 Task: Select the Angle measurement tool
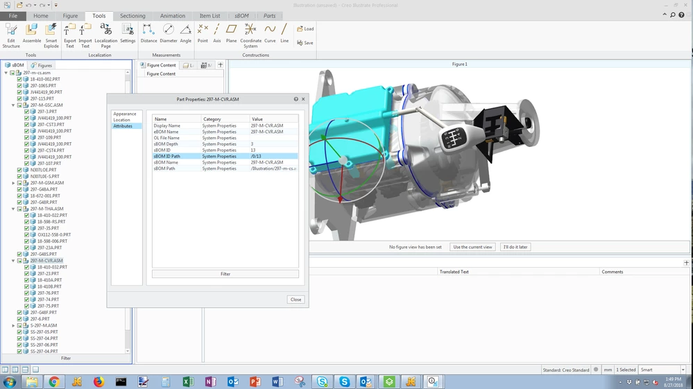(186, 33)
